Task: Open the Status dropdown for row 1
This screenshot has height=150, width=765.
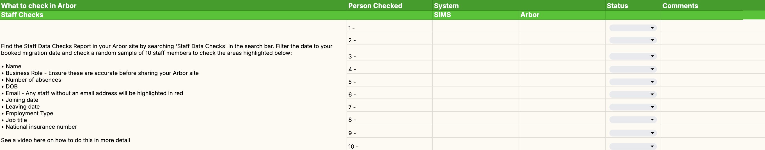Action: (x=633, y=28)
